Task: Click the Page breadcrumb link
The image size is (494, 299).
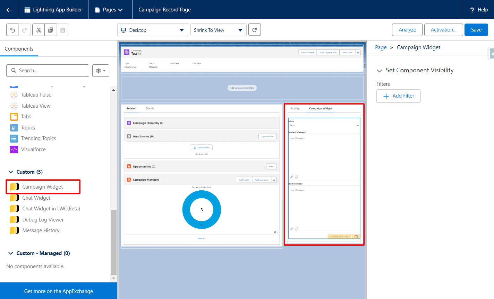Action: coord(381,47)
